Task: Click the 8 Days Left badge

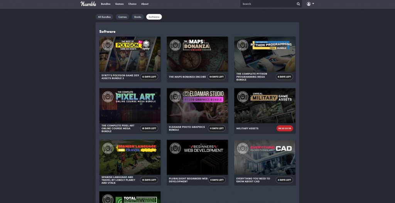Action: 284,77
